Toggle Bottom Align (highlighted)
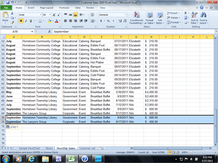The height and width of the screenshot is (163, 218). (75, 15)
